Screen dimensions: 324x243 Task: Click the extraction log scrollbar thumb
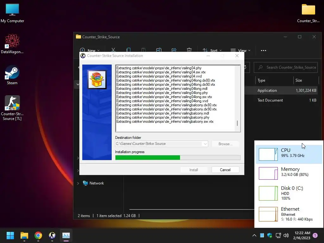[237, 123]
